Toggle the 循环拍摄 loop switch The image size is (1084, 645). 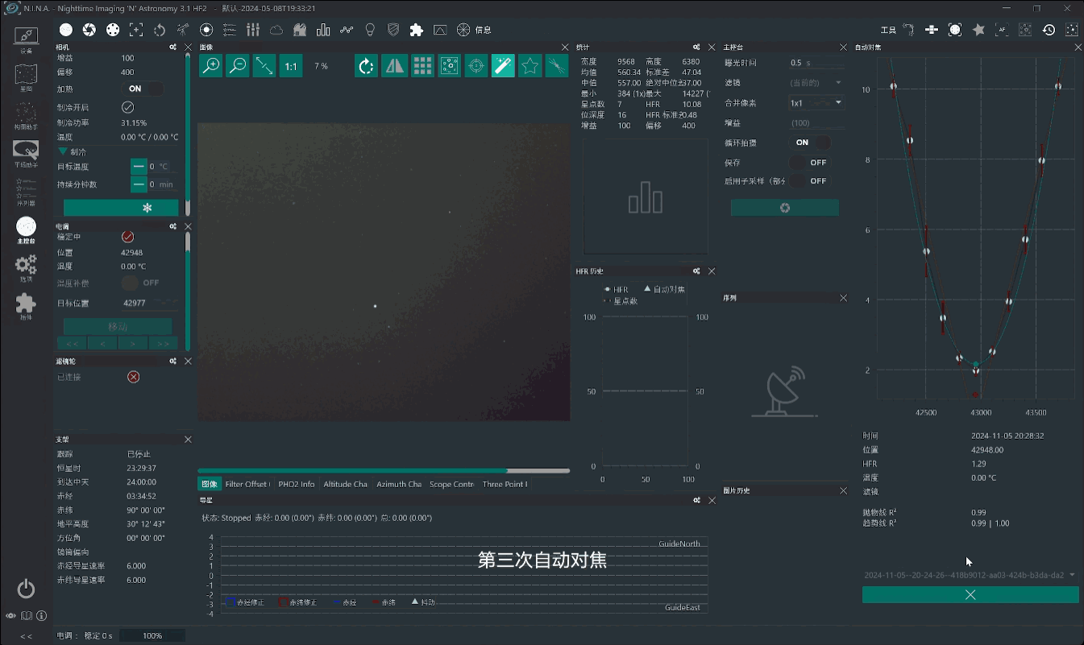click(x=810, y=143)
